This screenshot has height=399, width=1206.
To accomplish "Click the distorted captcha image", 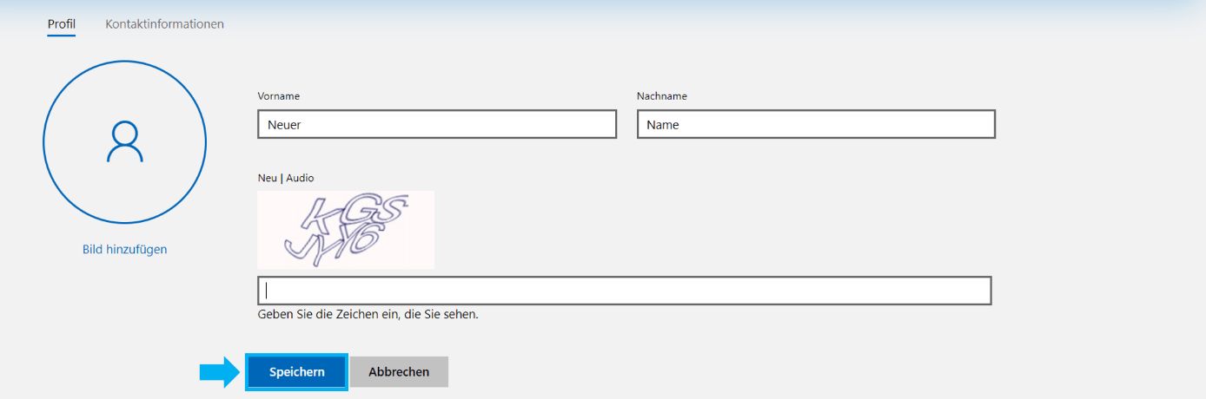I will click(346, 230).
